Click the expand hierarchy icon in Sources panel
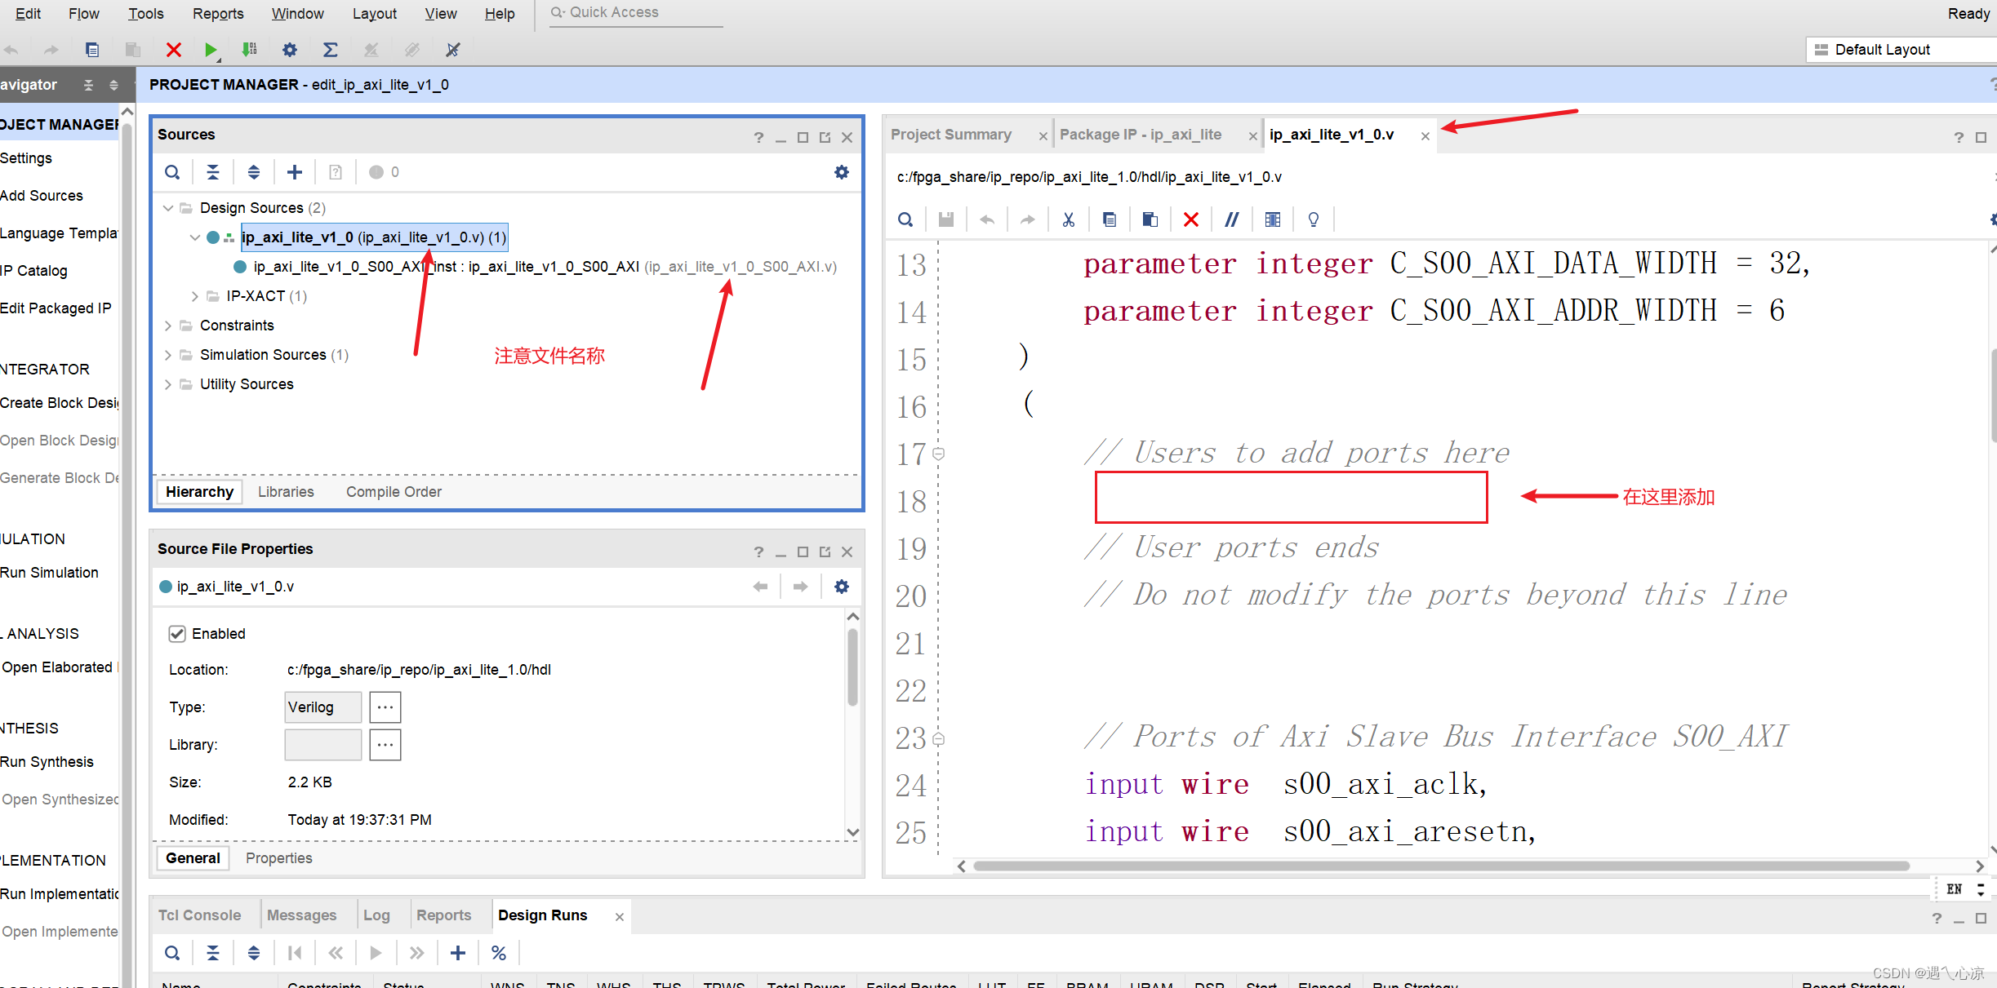 coord(255,172)
